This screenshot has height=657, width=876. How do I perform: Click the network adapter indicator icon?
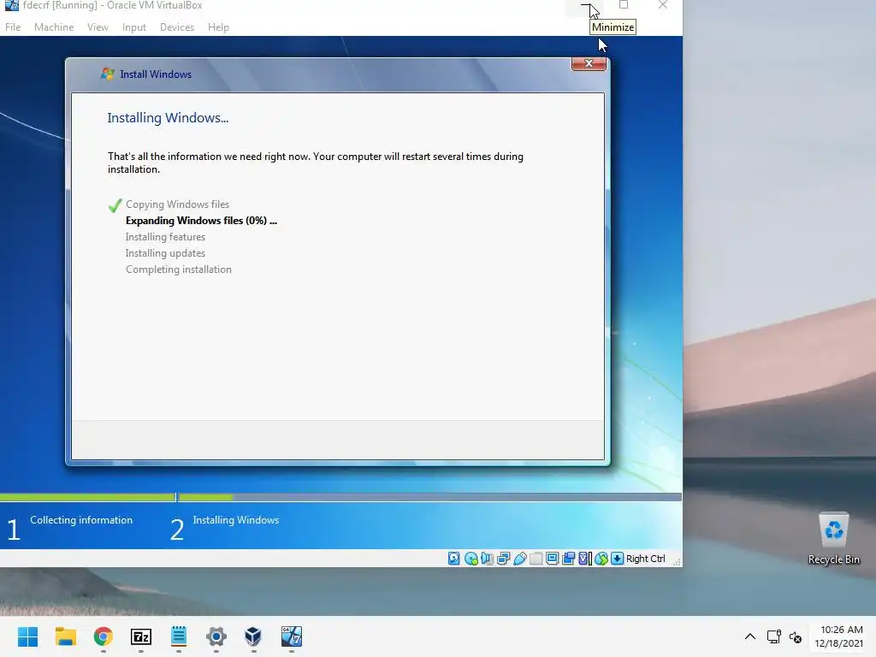point(503,558)
